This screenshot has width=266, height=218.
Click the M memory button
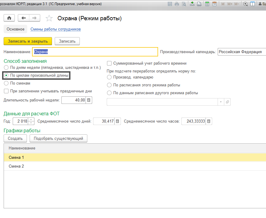point(223,4)
